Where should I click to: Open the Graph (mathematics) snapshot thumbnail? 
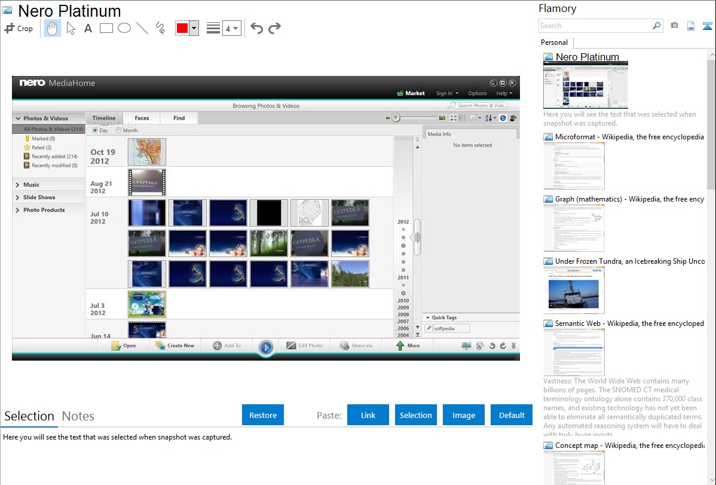click(x=574, y=228)
